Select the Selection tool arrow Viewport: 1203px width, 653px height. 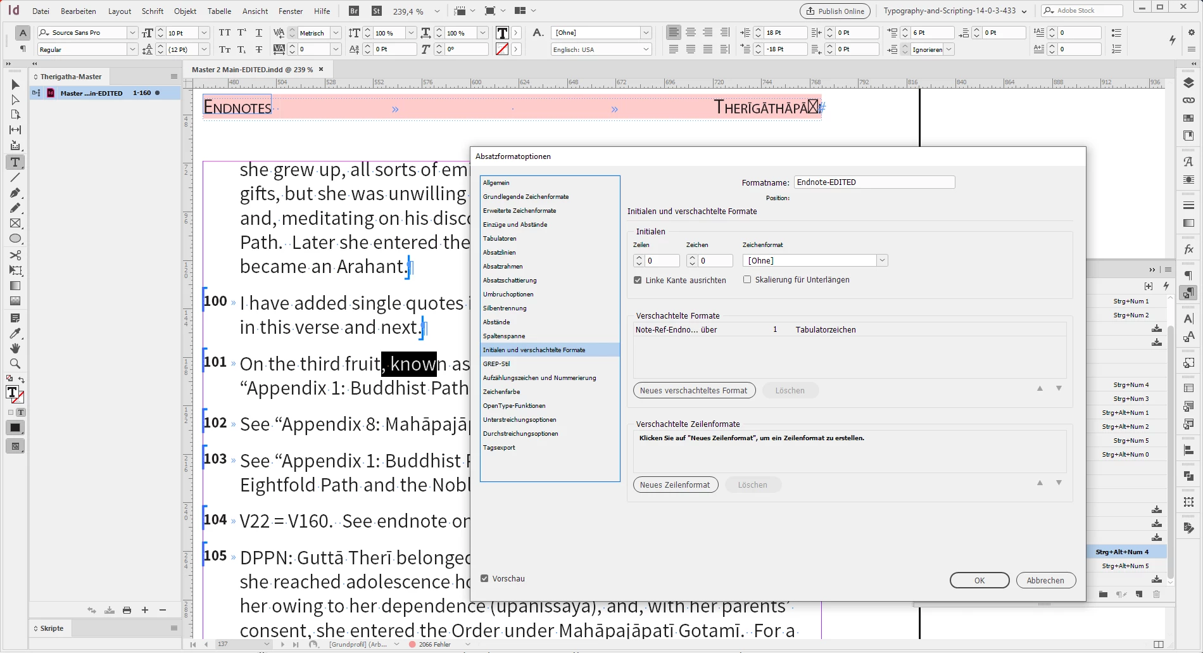(15, 84)
